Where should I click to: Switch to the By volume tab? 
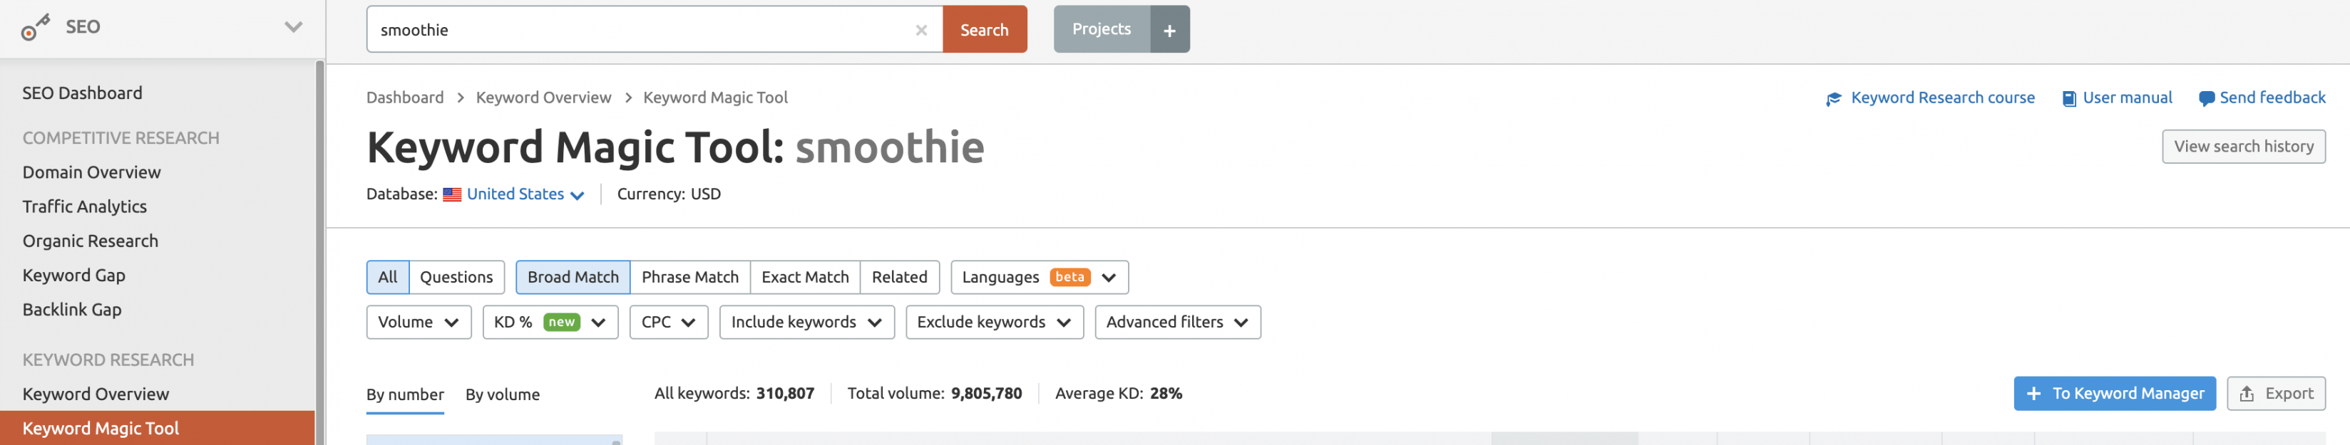point(503,395)
